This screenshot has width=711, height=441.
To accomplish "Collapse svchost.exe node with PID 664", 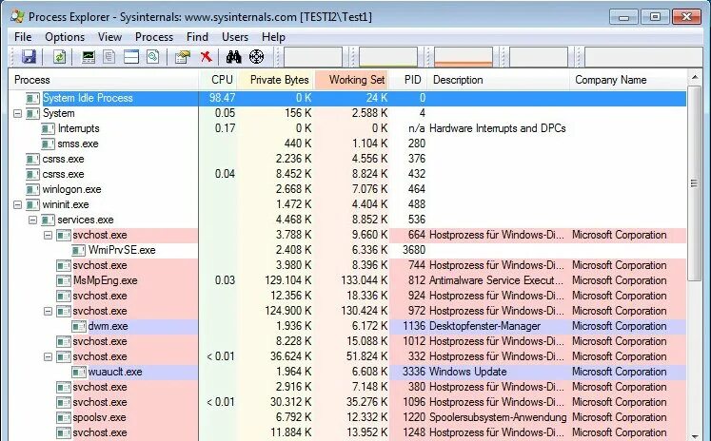I will [x=48, y=235].
